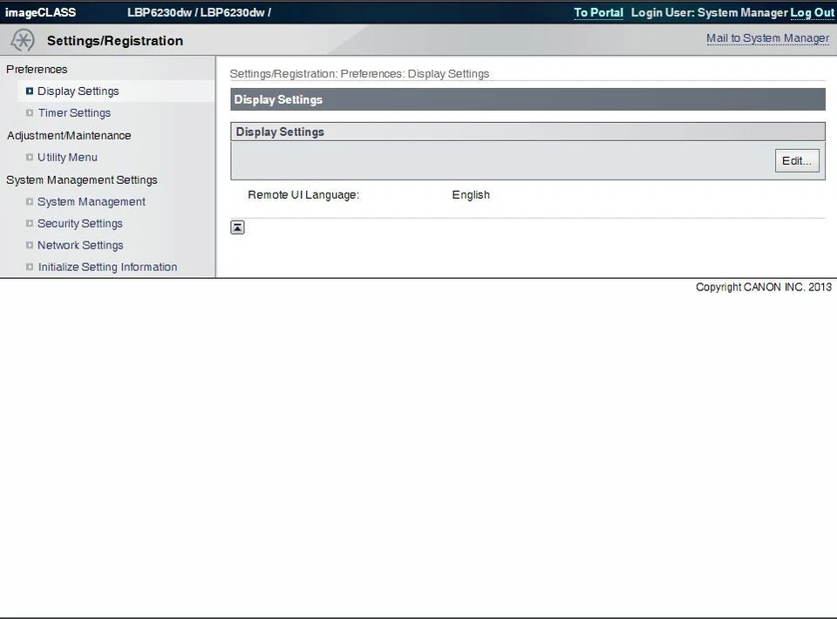The height and width of the screenshot is (619, 837).
Task: Click the bullet icon beside Timer Settings
Action: click(30, 112)
